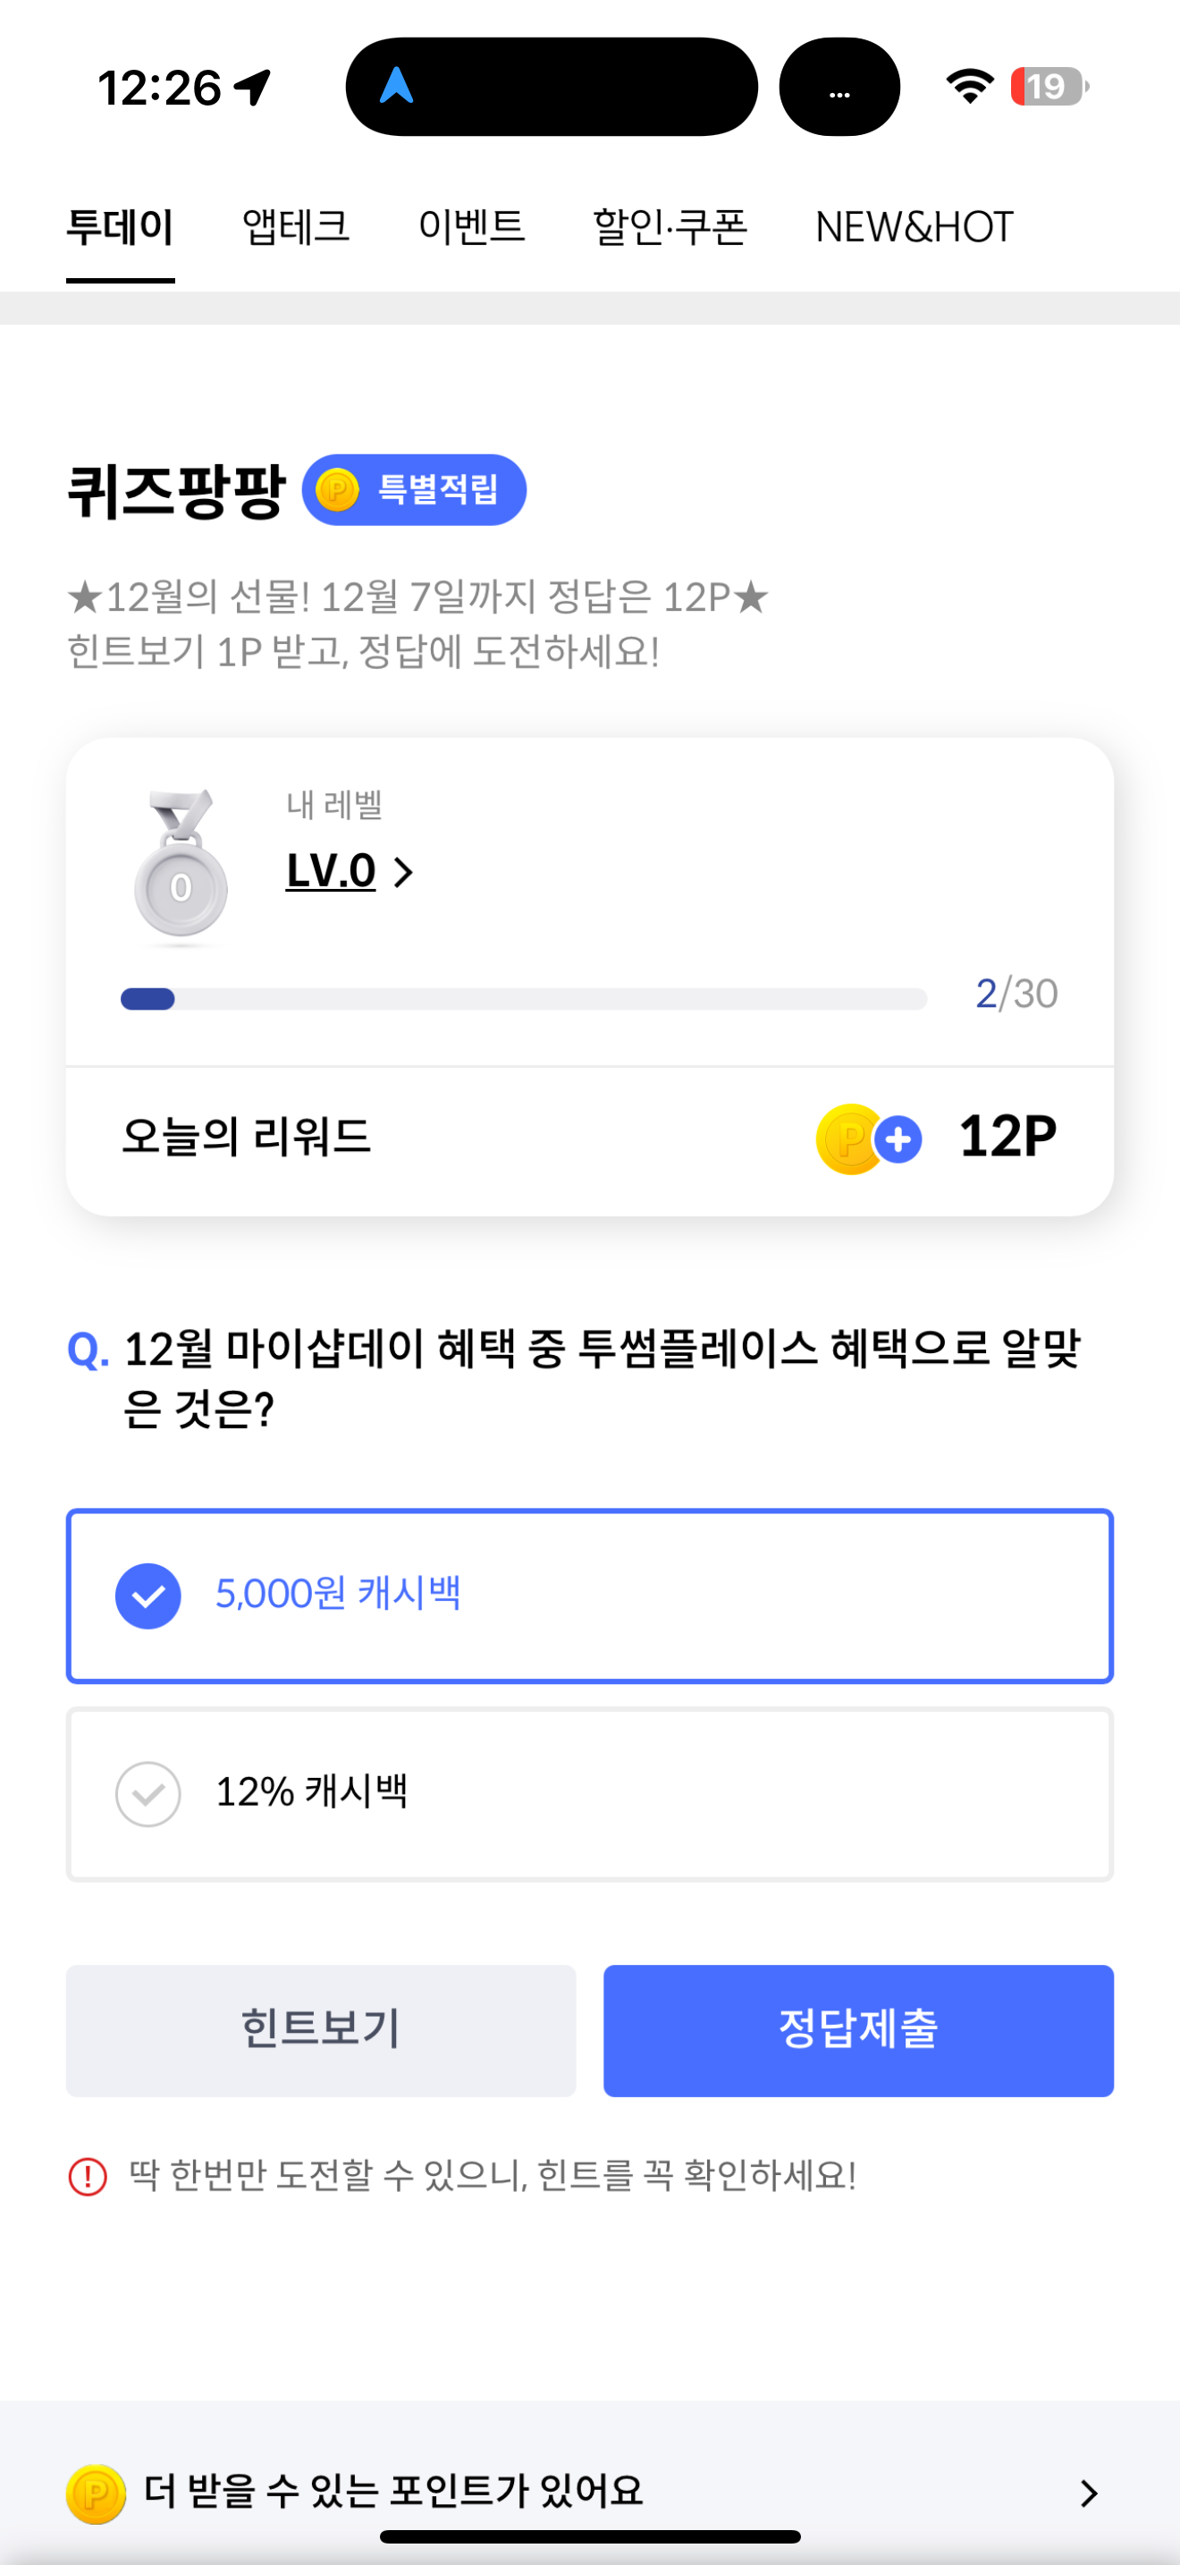The width and height of the screenshot is (1180, 2565).
Task: Select the 5,000원 캐시백 answer option
Action: click(590, 1596)
